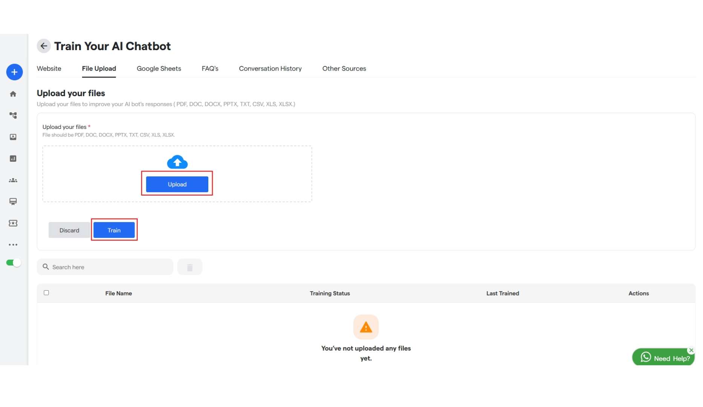The height and width of the screenshot is (407, 703).
Task: Click the blue Upload button
Action: 177,184
